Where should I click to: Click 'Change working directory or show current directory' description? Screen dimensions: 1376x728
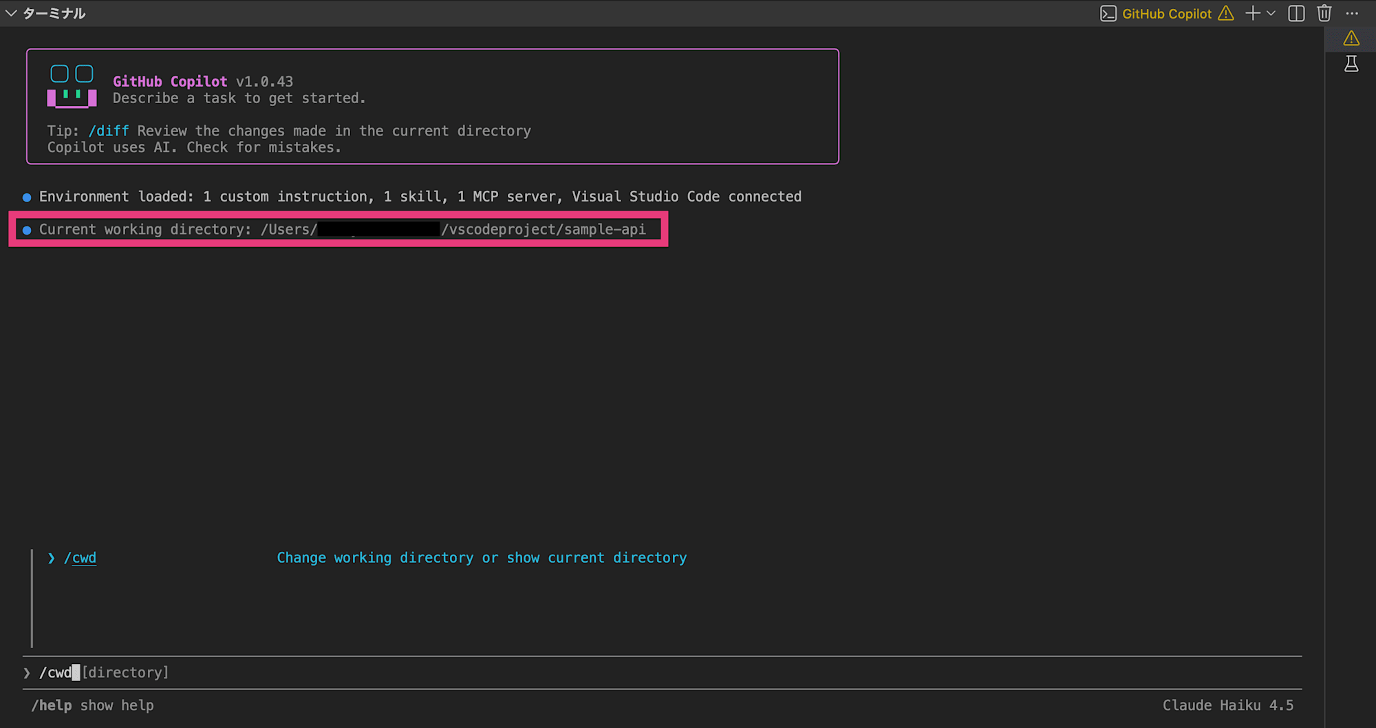coord(482,557)
